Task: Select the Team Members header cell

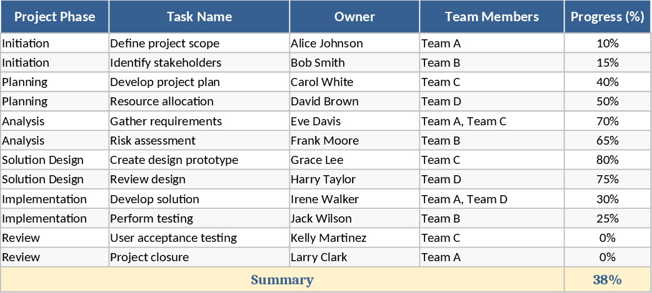Action: (x=491, y=17)
